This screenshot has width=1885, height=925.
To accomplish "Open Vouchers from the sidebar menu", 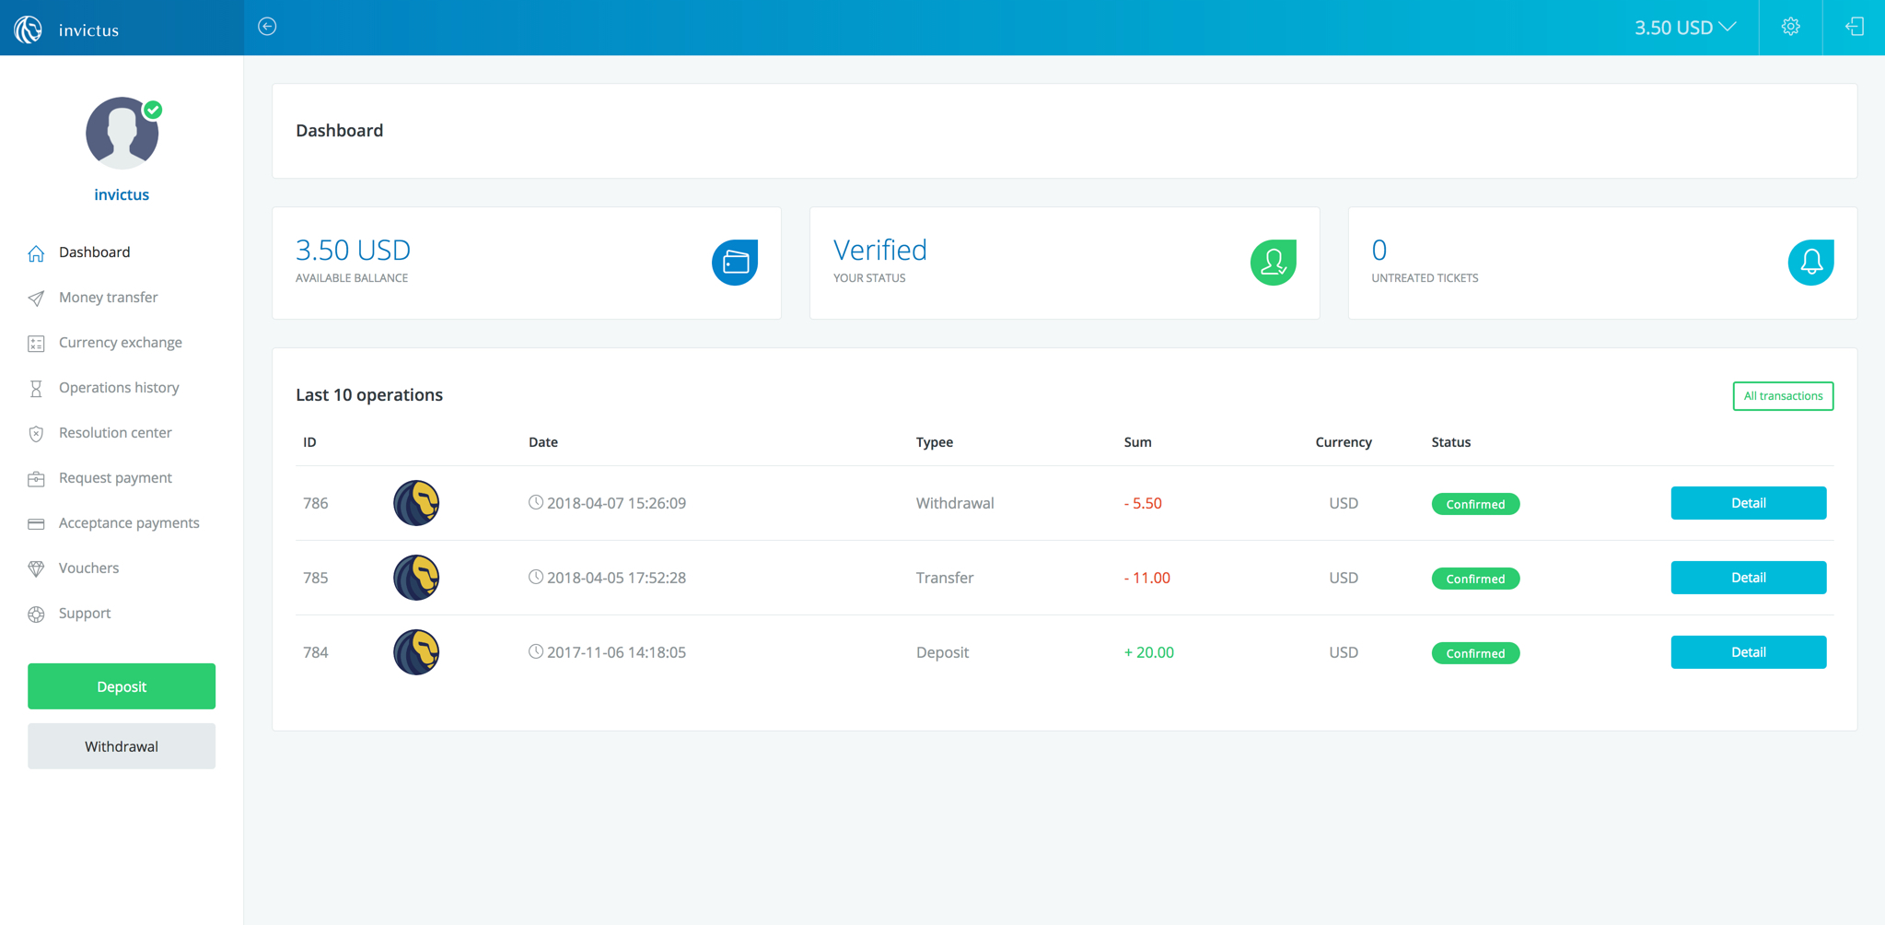I will click(x=88, y=568).
